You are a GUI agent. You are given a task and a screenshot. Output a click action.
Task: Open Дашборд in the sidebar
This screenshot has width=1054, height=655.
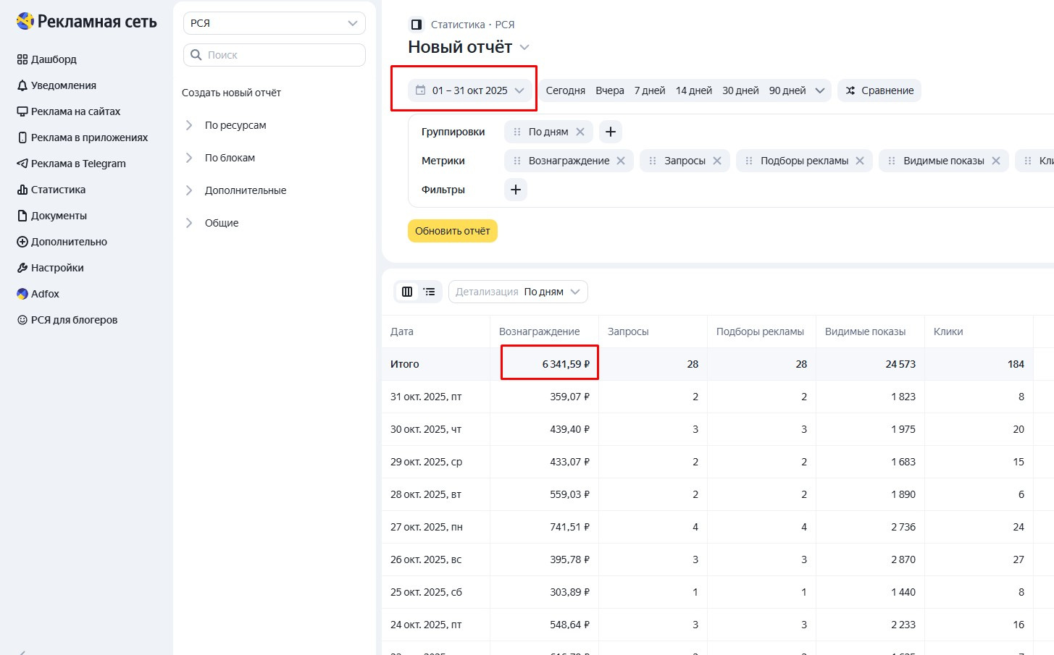coord(54,59)
